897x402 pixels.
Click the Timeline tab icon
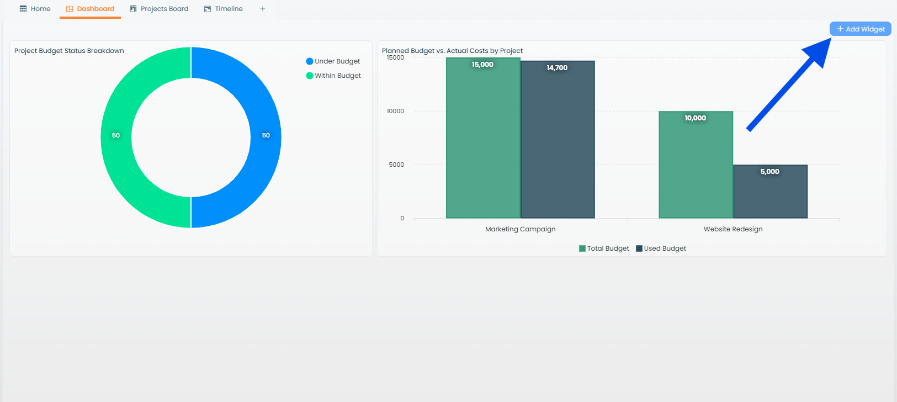tap(208, 9)
